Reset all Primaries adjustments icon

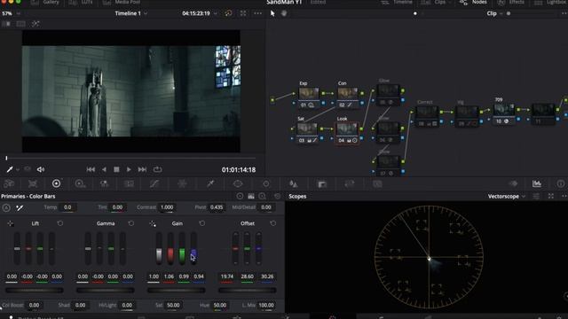point(278,196)
